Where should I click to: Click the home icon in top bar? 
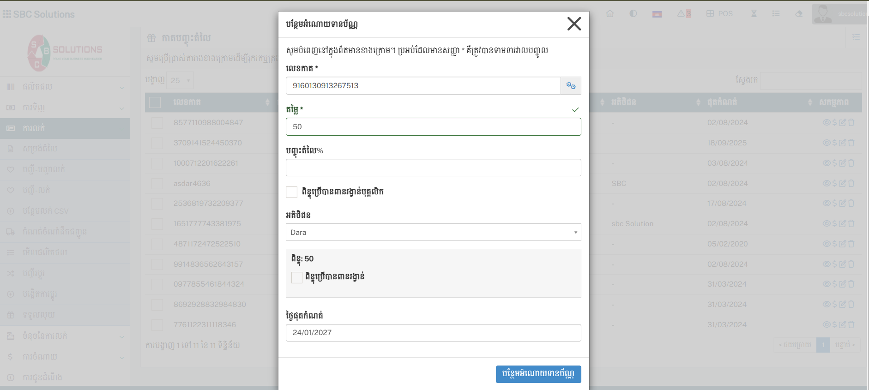tap(610, 14)
